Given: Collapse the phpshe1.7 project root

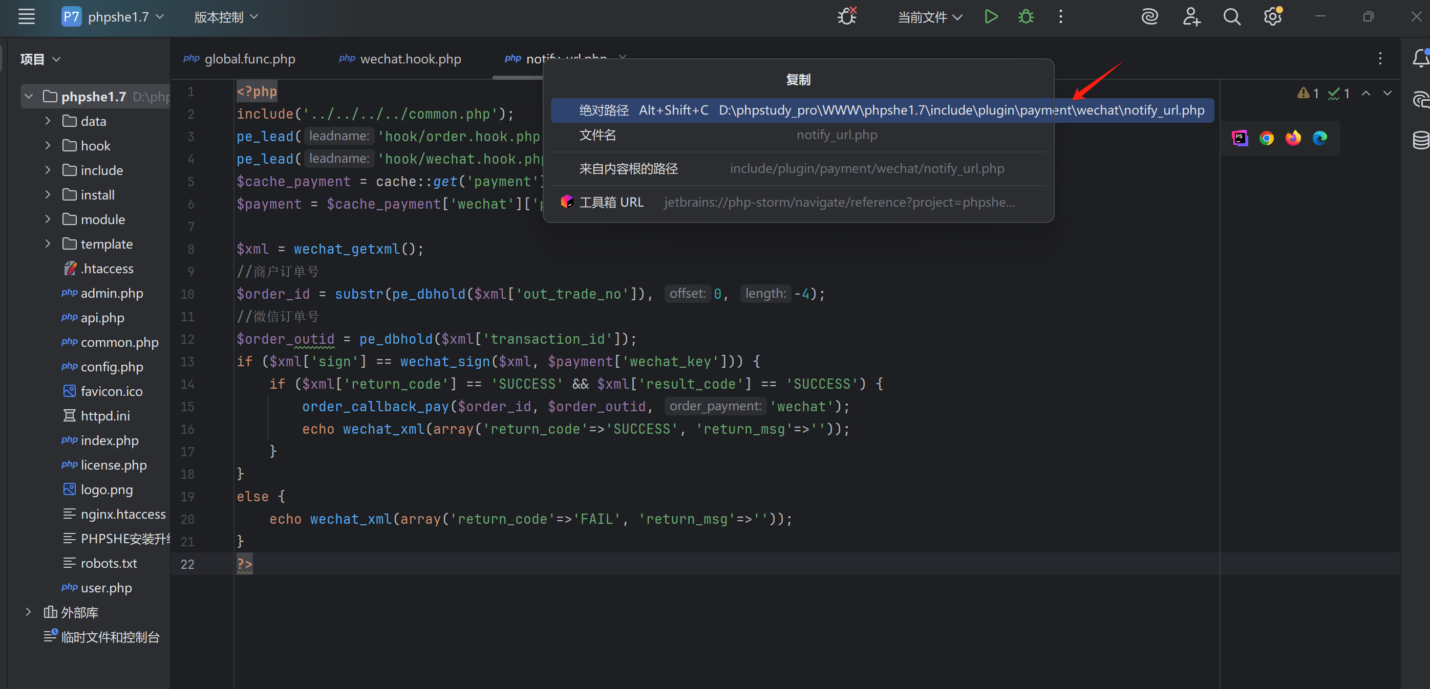Looking at the screenshot, I should (29, 97).
